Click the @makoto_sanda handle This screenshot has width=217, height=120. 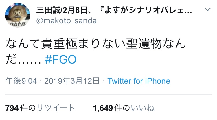67,21
